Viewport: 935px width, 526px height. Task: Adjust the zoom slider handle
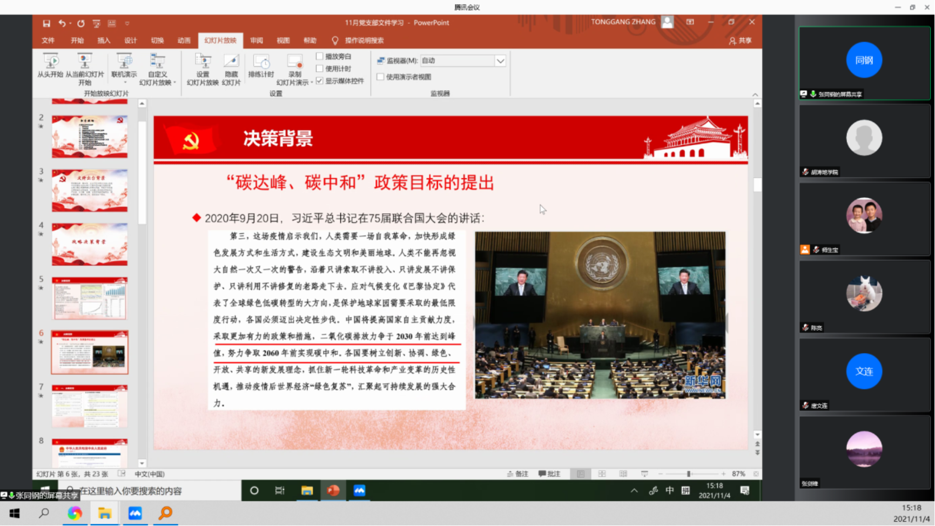pos(689,474)
